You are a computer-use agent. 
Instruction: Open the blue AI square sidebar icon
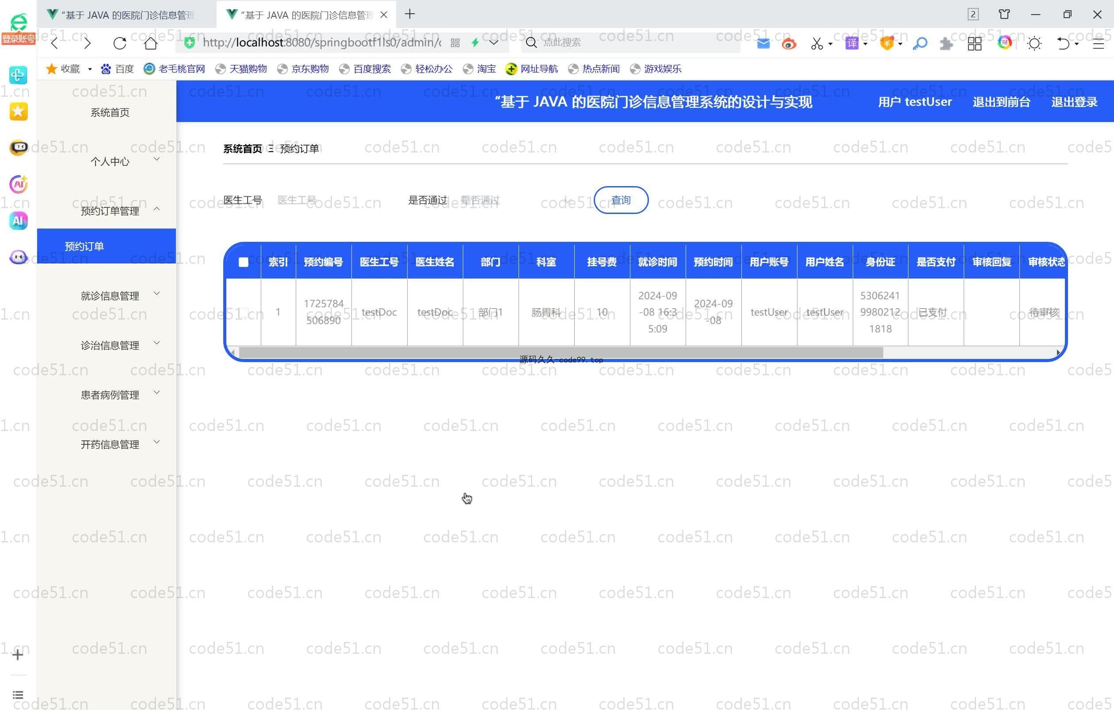pos(19,221)
